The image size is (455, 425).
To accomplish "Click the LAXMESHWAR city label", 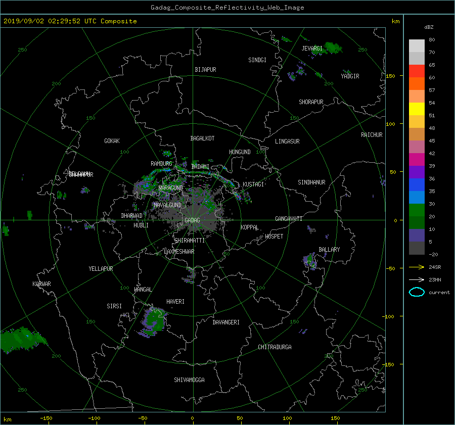I will [x=179, y=252].
